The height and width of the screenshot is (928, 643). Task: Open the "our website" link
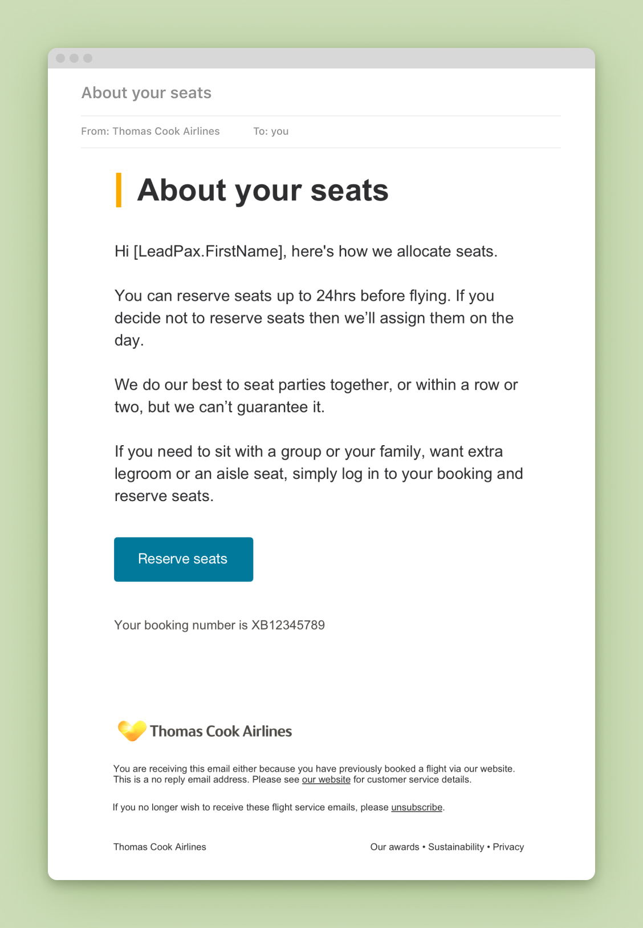click(x=326, y=780)
